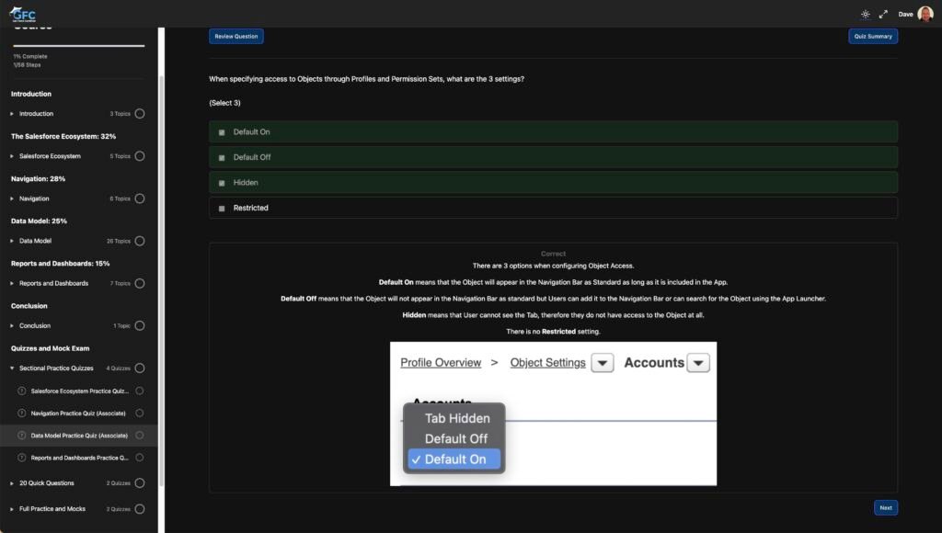Click Navigation Practice Quiz question-mark icon
The width and height of the screenshot is (942, 533).
(x=22, y=413)
